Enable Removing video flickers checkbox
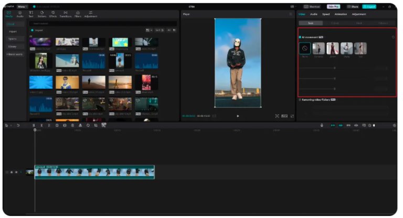Viewport: 403px width, 218px height. (300, 99)
